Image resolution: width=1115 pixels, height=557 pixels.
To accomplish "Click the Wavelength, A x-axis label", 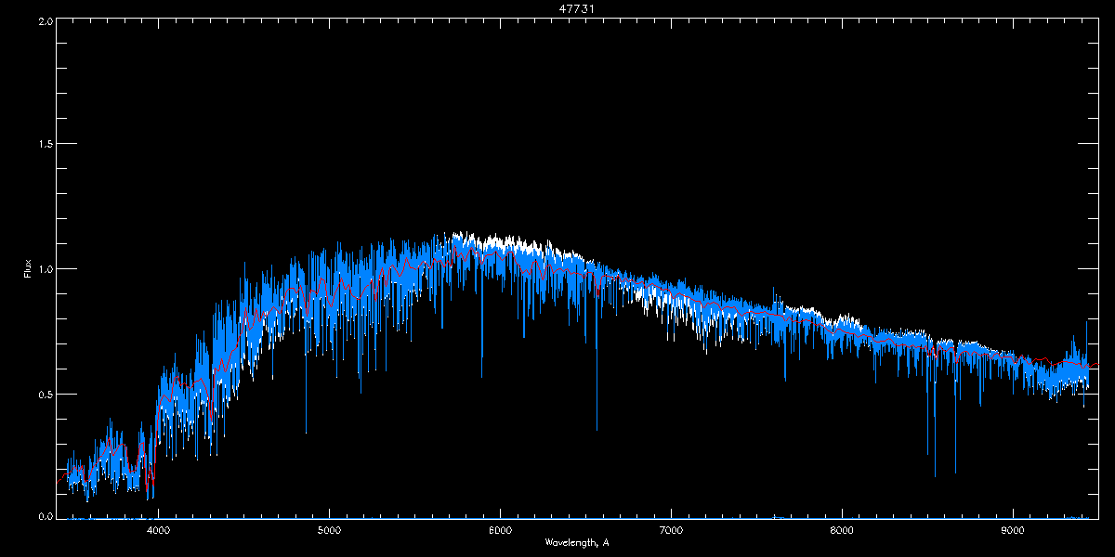I will [x=576, y=542].
